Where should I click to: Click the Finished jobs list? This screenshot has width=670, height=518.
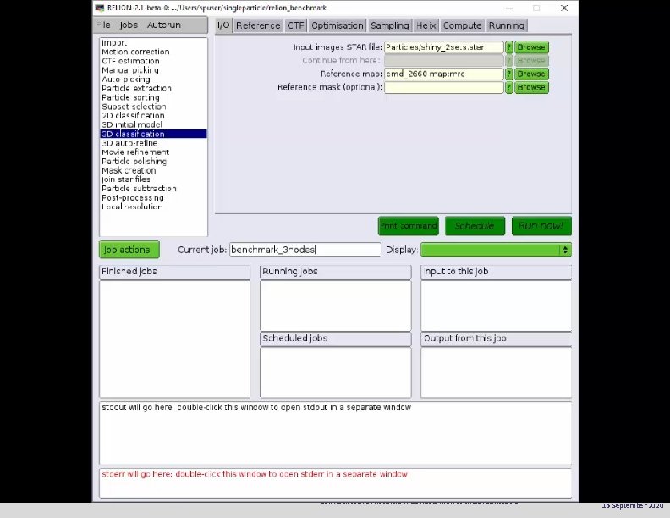[174, 339]
